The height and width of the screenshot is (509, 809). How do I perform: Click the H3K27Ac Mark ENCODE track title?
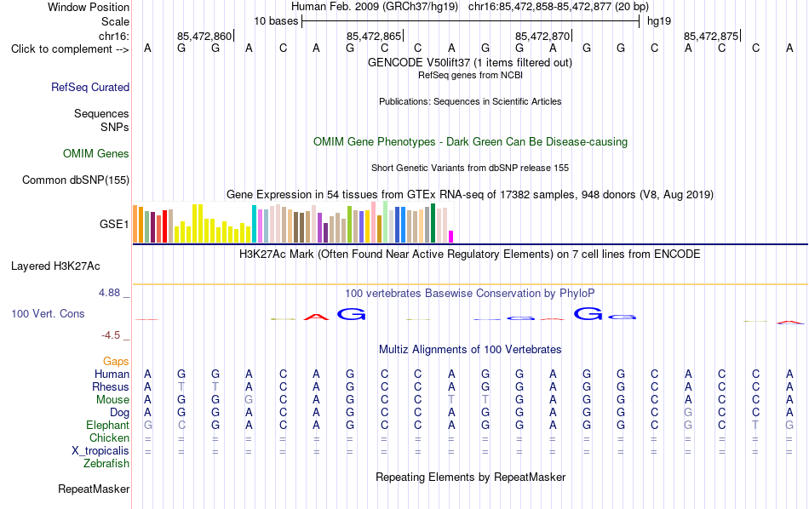[x=469, y=254]
